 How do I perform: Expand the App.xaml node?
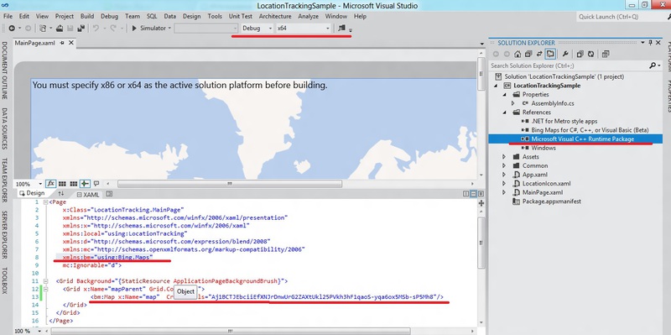click(505, 175)
